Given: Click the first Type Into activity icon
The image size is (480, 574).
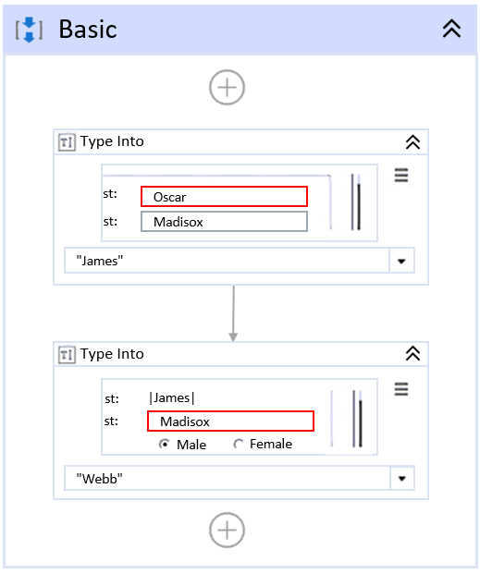Looking at the screenshot, I should tap(67, 142).
